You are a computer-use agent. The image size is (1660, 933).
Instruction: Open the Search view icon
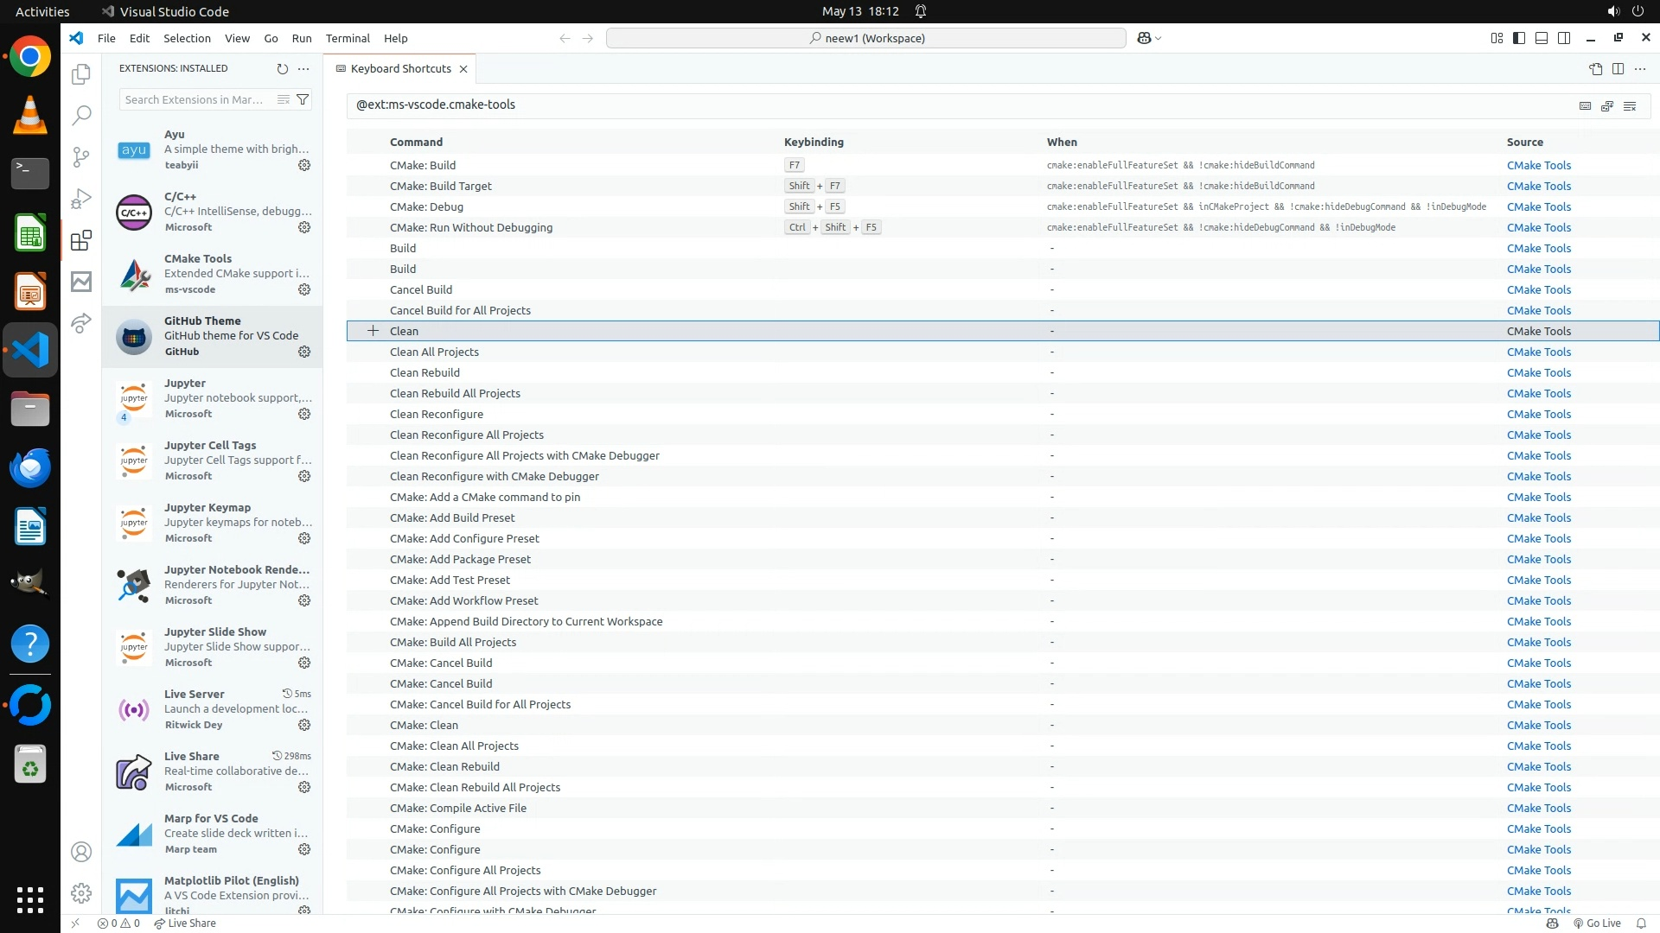(x=81, y=115)
